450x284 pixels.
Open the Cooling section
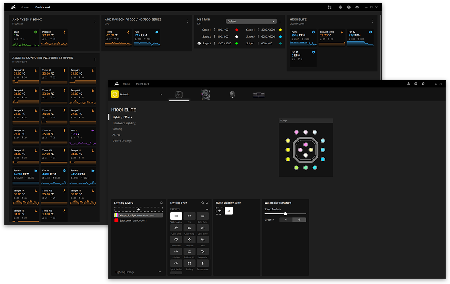(x=117, y=129)
